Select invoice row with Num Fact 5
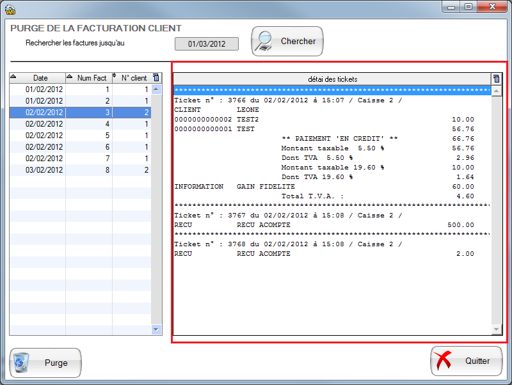Viewport: 512px width, 385px height. [80, 136]
